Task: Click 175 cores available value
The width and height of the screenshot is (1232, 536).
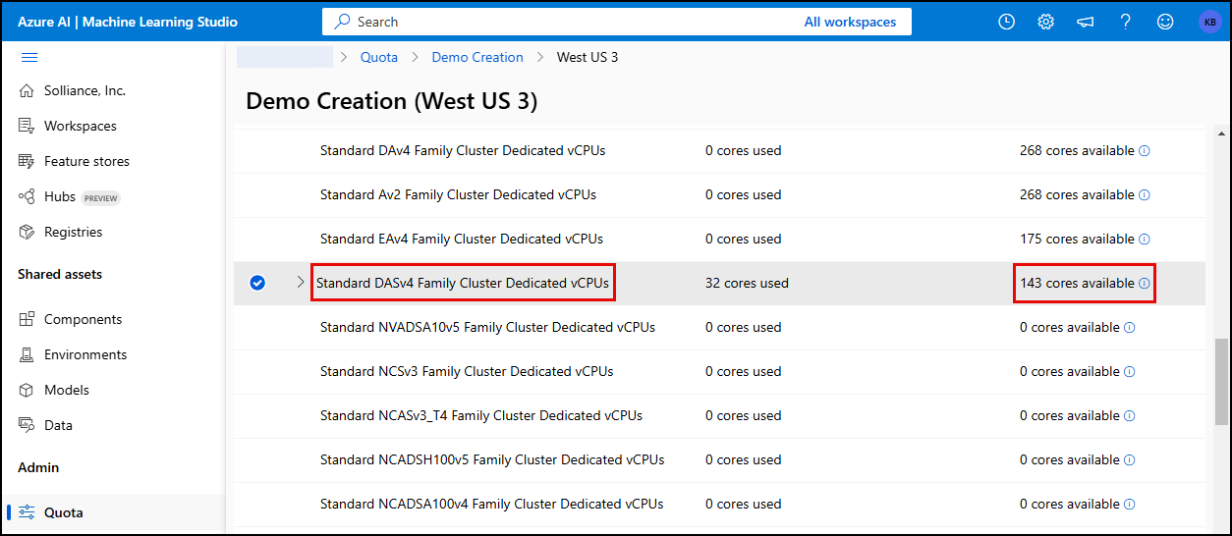Action: [x=1077, y=240]
